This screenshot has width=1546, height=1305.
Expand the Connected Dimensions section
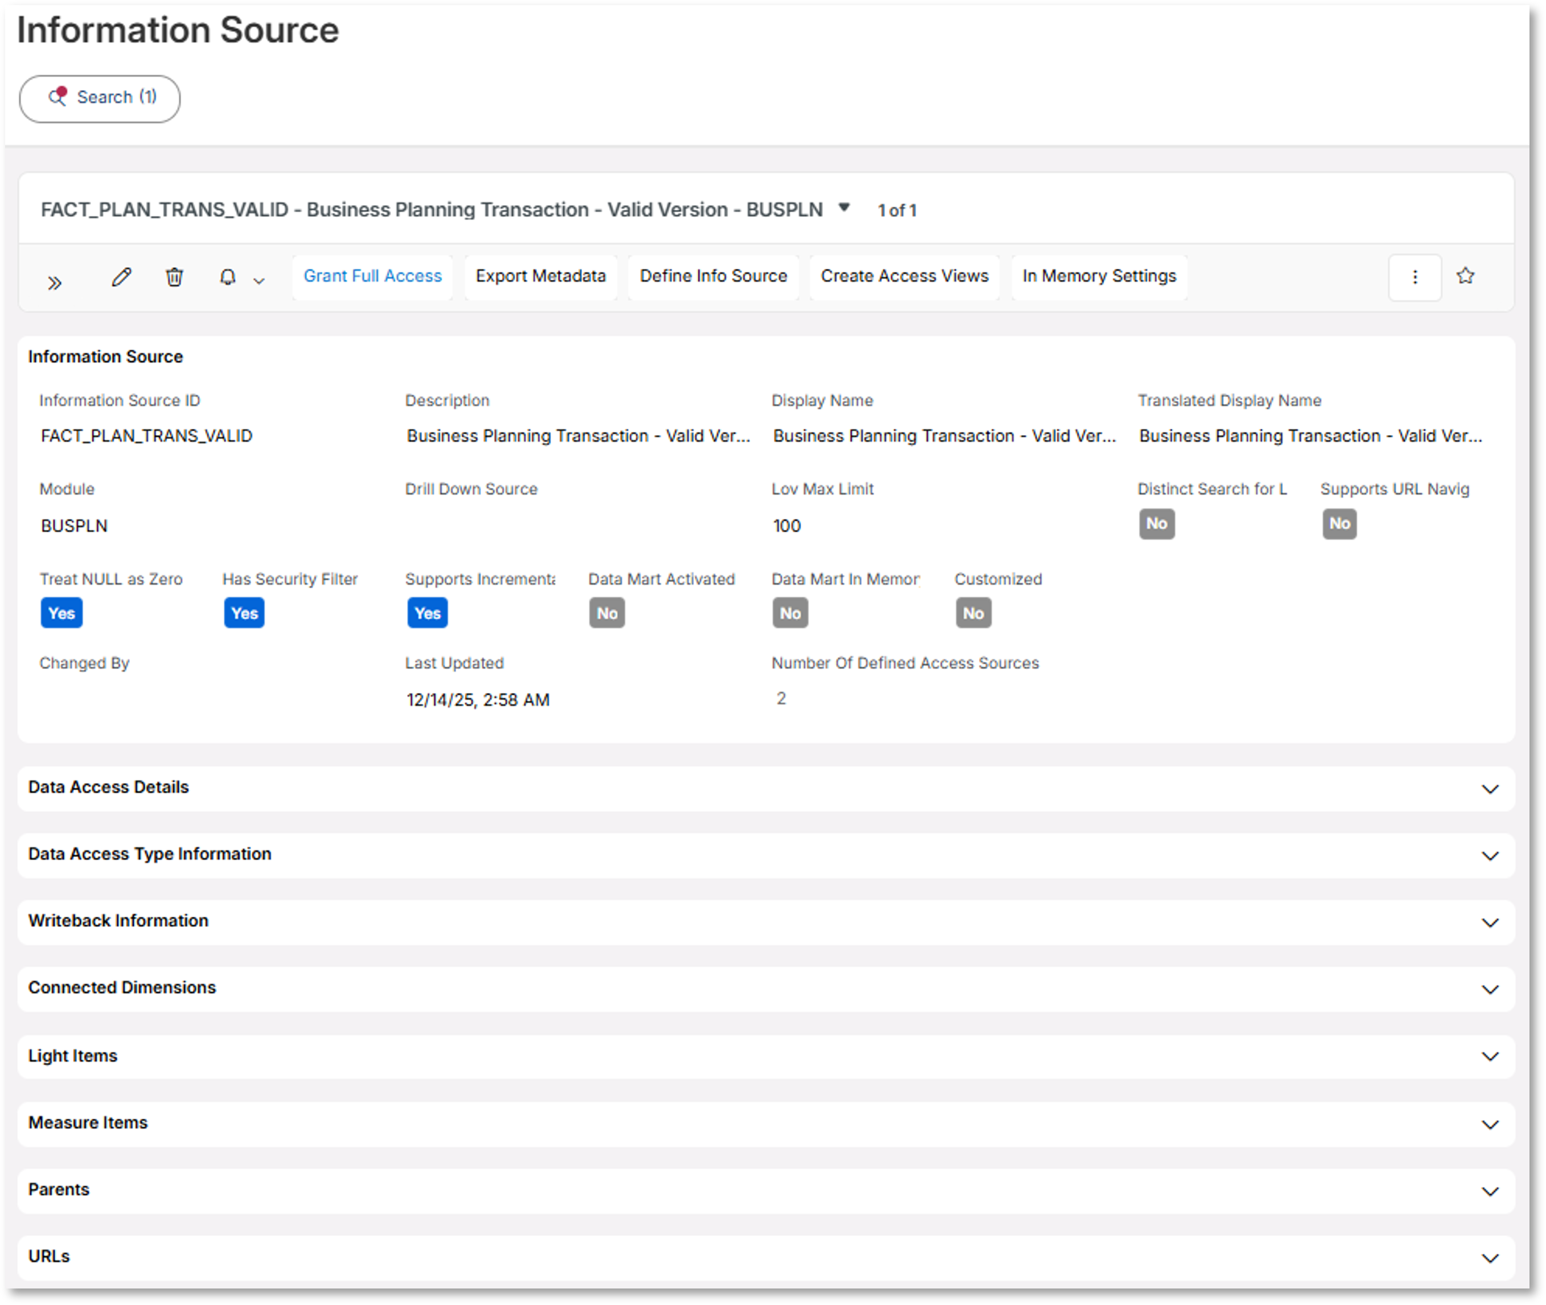tap(766, 989)
